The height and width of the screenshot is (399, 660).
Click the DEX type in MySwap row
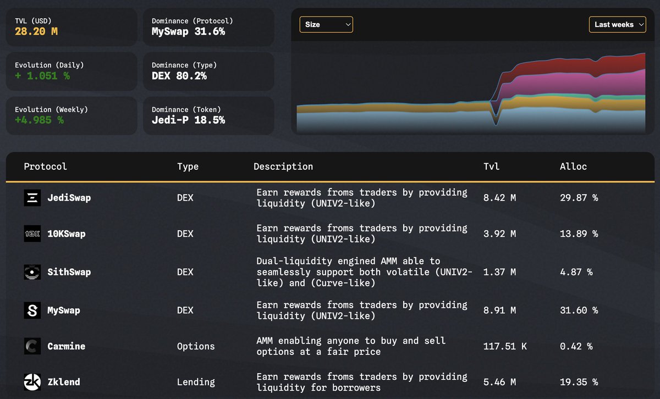(185, 311)
